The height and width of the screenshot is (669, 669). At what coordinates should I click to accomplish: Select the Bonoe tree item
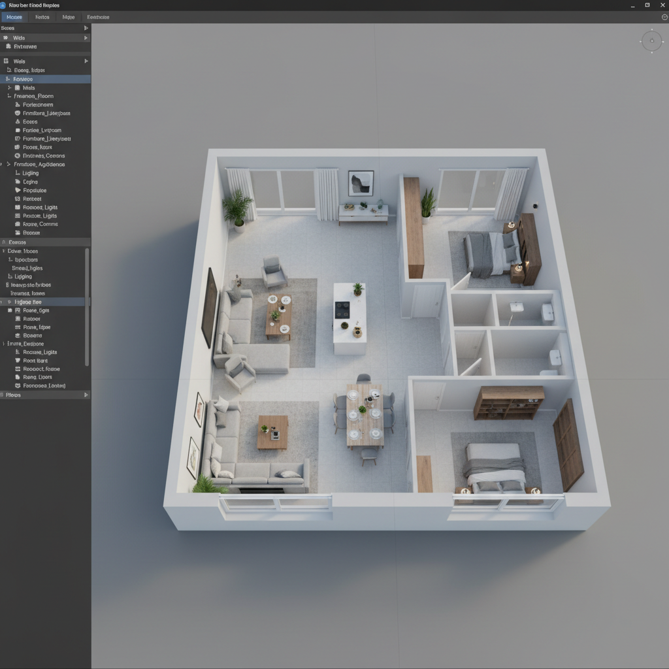[x=31, y=233]
